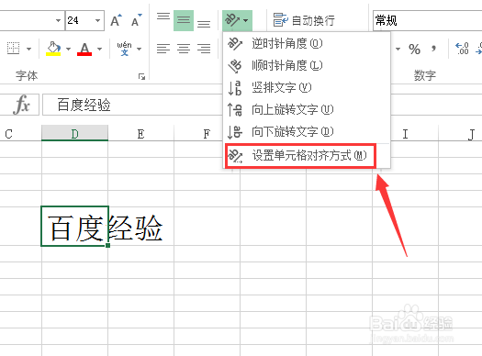Select the cell containing 百度经验

point(74,226)
